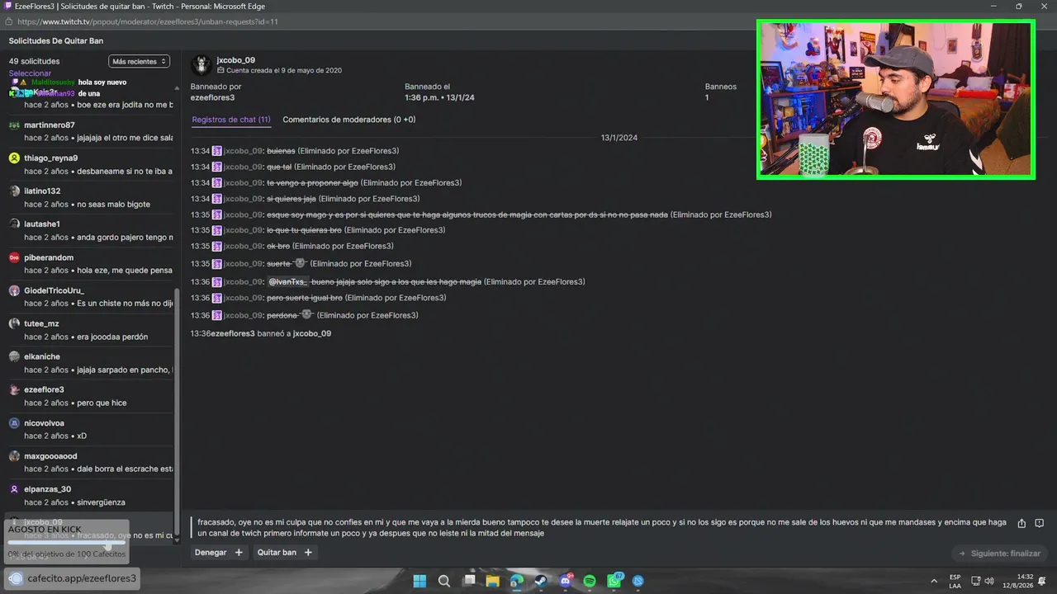This screenshot has height=594, width=1057.
Task: Deny the request with Denegar
Action: (211, 553)
